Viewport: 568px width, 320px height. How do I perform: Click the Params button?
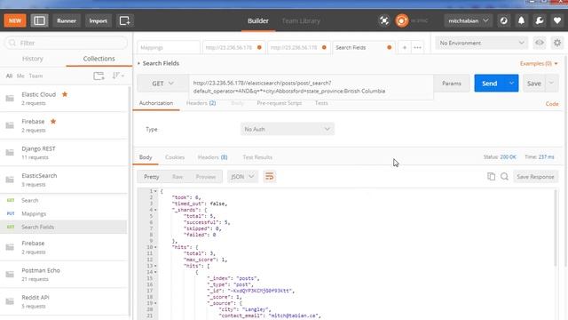(x=452, y=84)
